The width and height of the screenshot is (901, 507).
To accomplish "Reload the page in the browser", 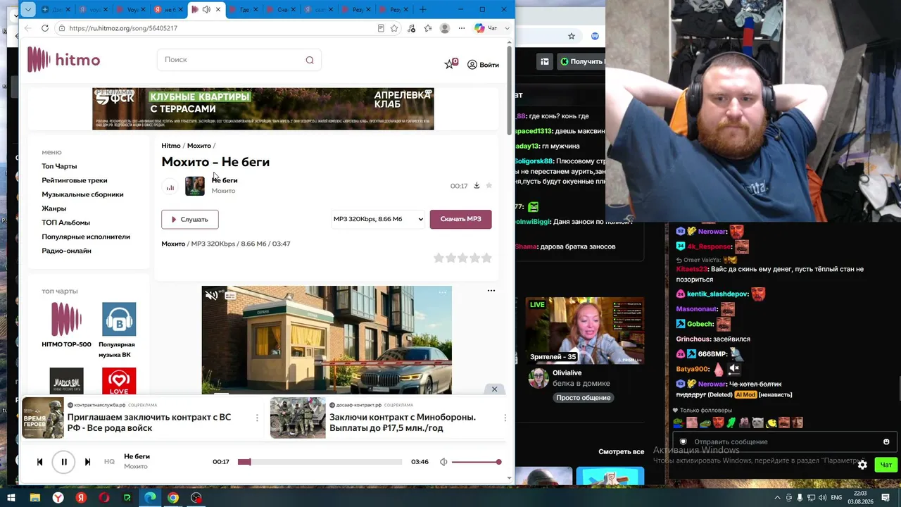I will [45, 28].
